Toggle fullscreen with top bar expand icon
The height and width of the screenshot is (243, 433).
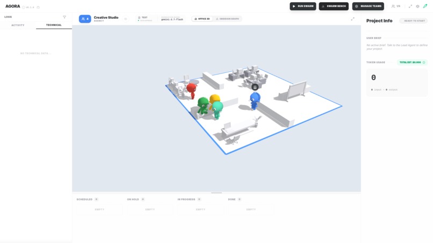click(x=410, y=6)
